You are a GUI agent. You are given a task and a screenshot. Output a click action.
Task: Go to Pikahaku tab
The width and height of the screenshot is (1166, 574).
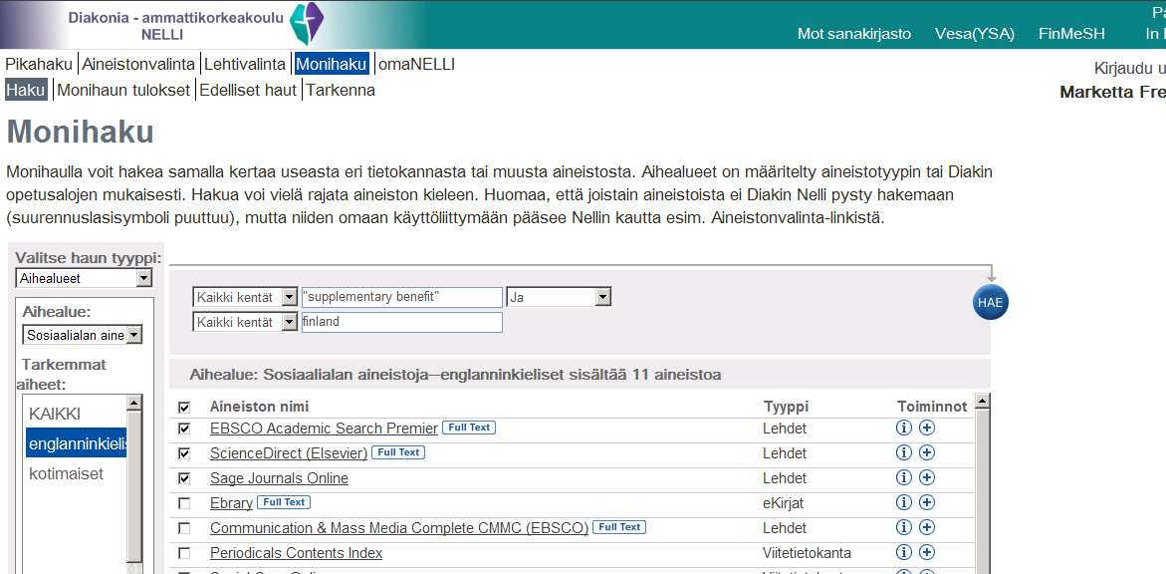point(39,65)
